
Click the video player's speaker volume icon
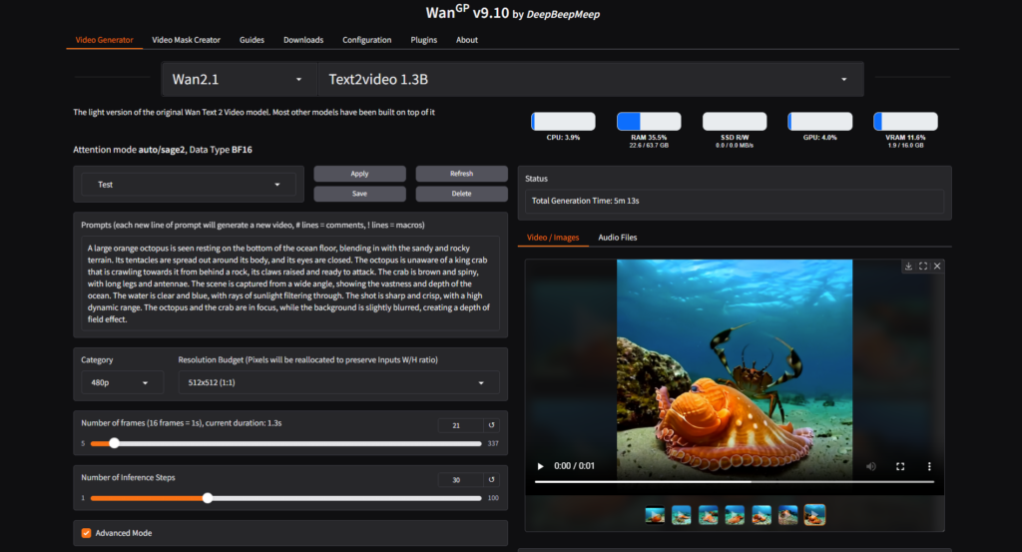[x=871, y=466]
